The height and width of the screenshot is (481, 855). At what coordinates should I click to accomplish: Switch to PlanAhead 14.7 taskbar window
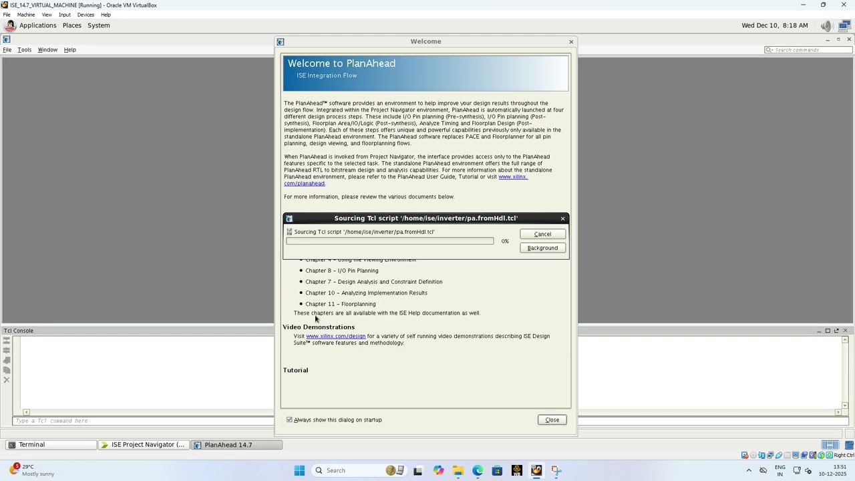(236, 445)
